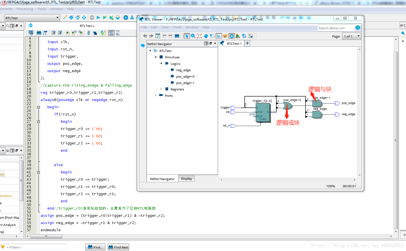The image size is (406, 251).
Task: Toggle the Netlist Navigator tree button
Action: click(x=219, y=36)
